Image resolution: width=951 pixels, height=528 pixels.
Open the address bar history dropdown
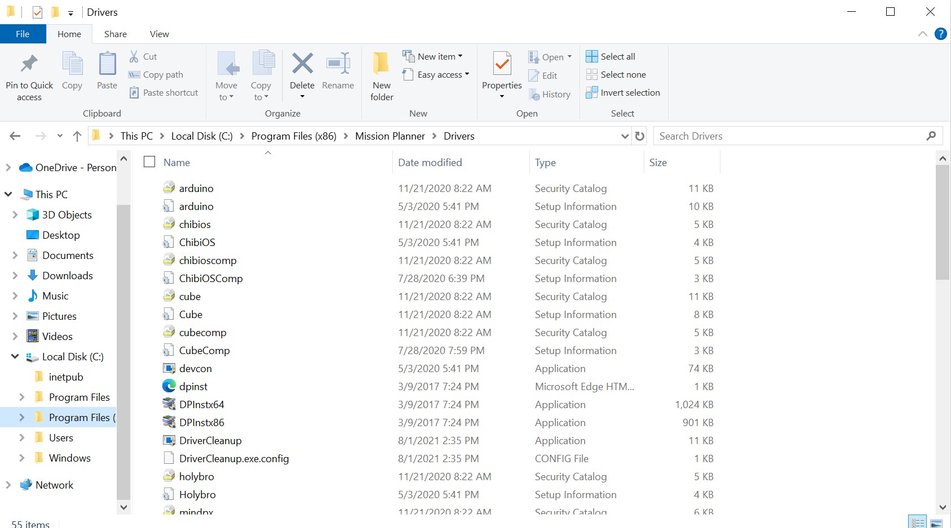(x=625, y=136)
